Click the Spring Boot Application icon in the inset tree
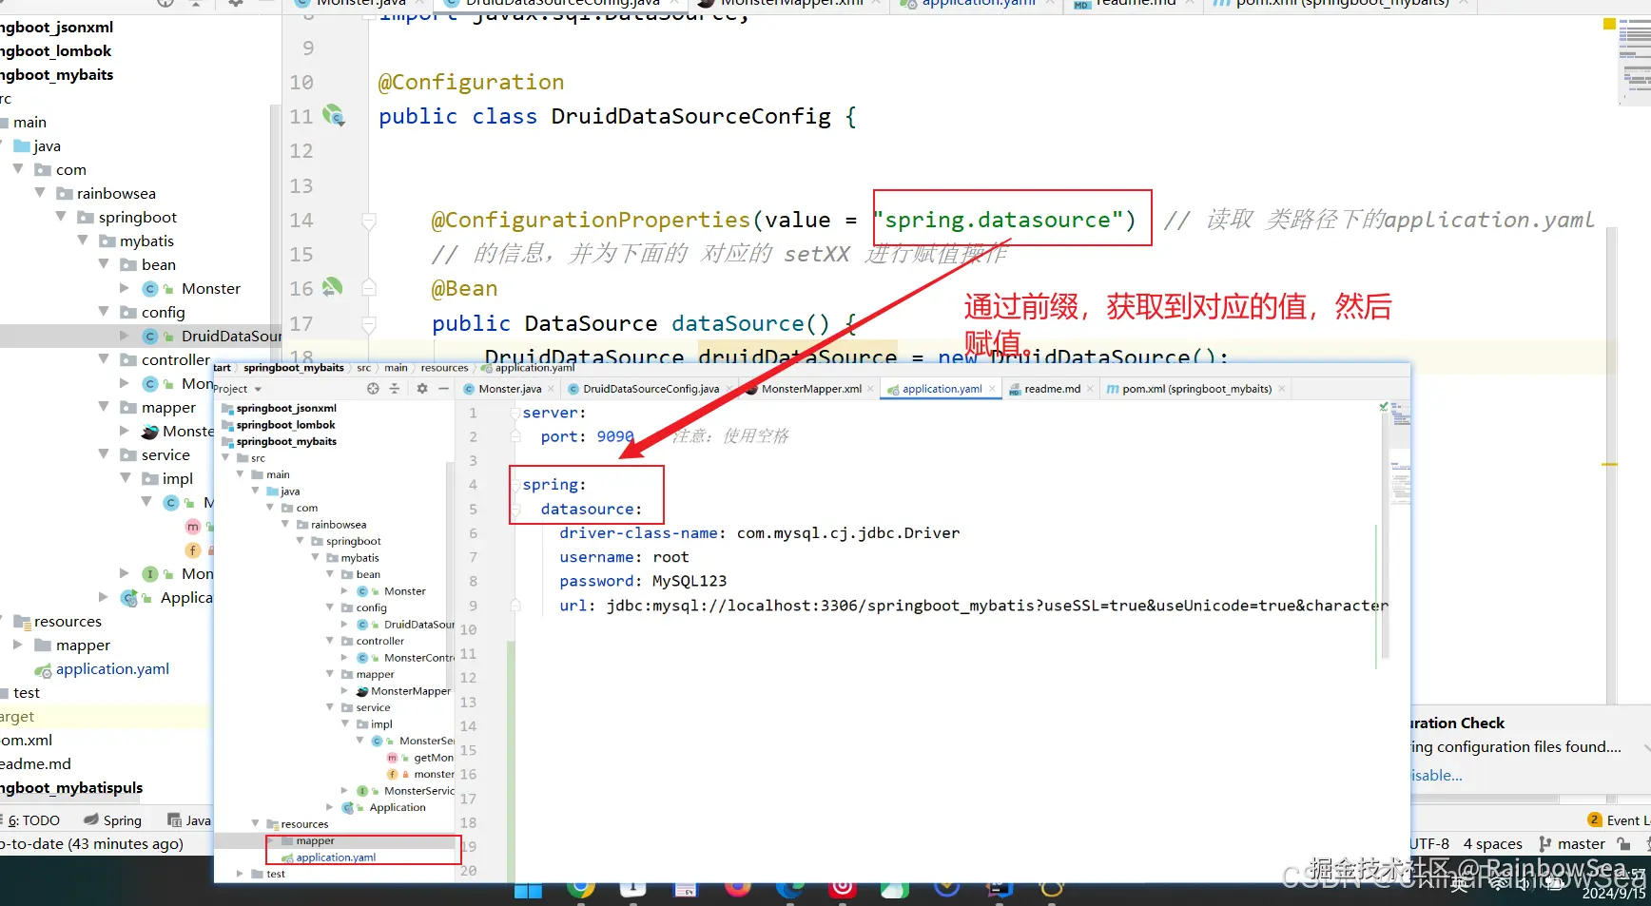The image size is (1651, 906). pyautogui.click(x=347, y=808)
